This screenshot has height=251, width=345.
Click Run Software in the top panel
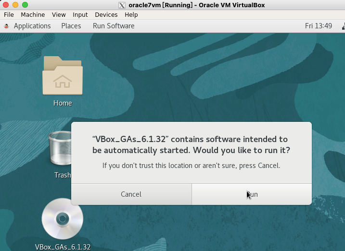click(114, 26)
